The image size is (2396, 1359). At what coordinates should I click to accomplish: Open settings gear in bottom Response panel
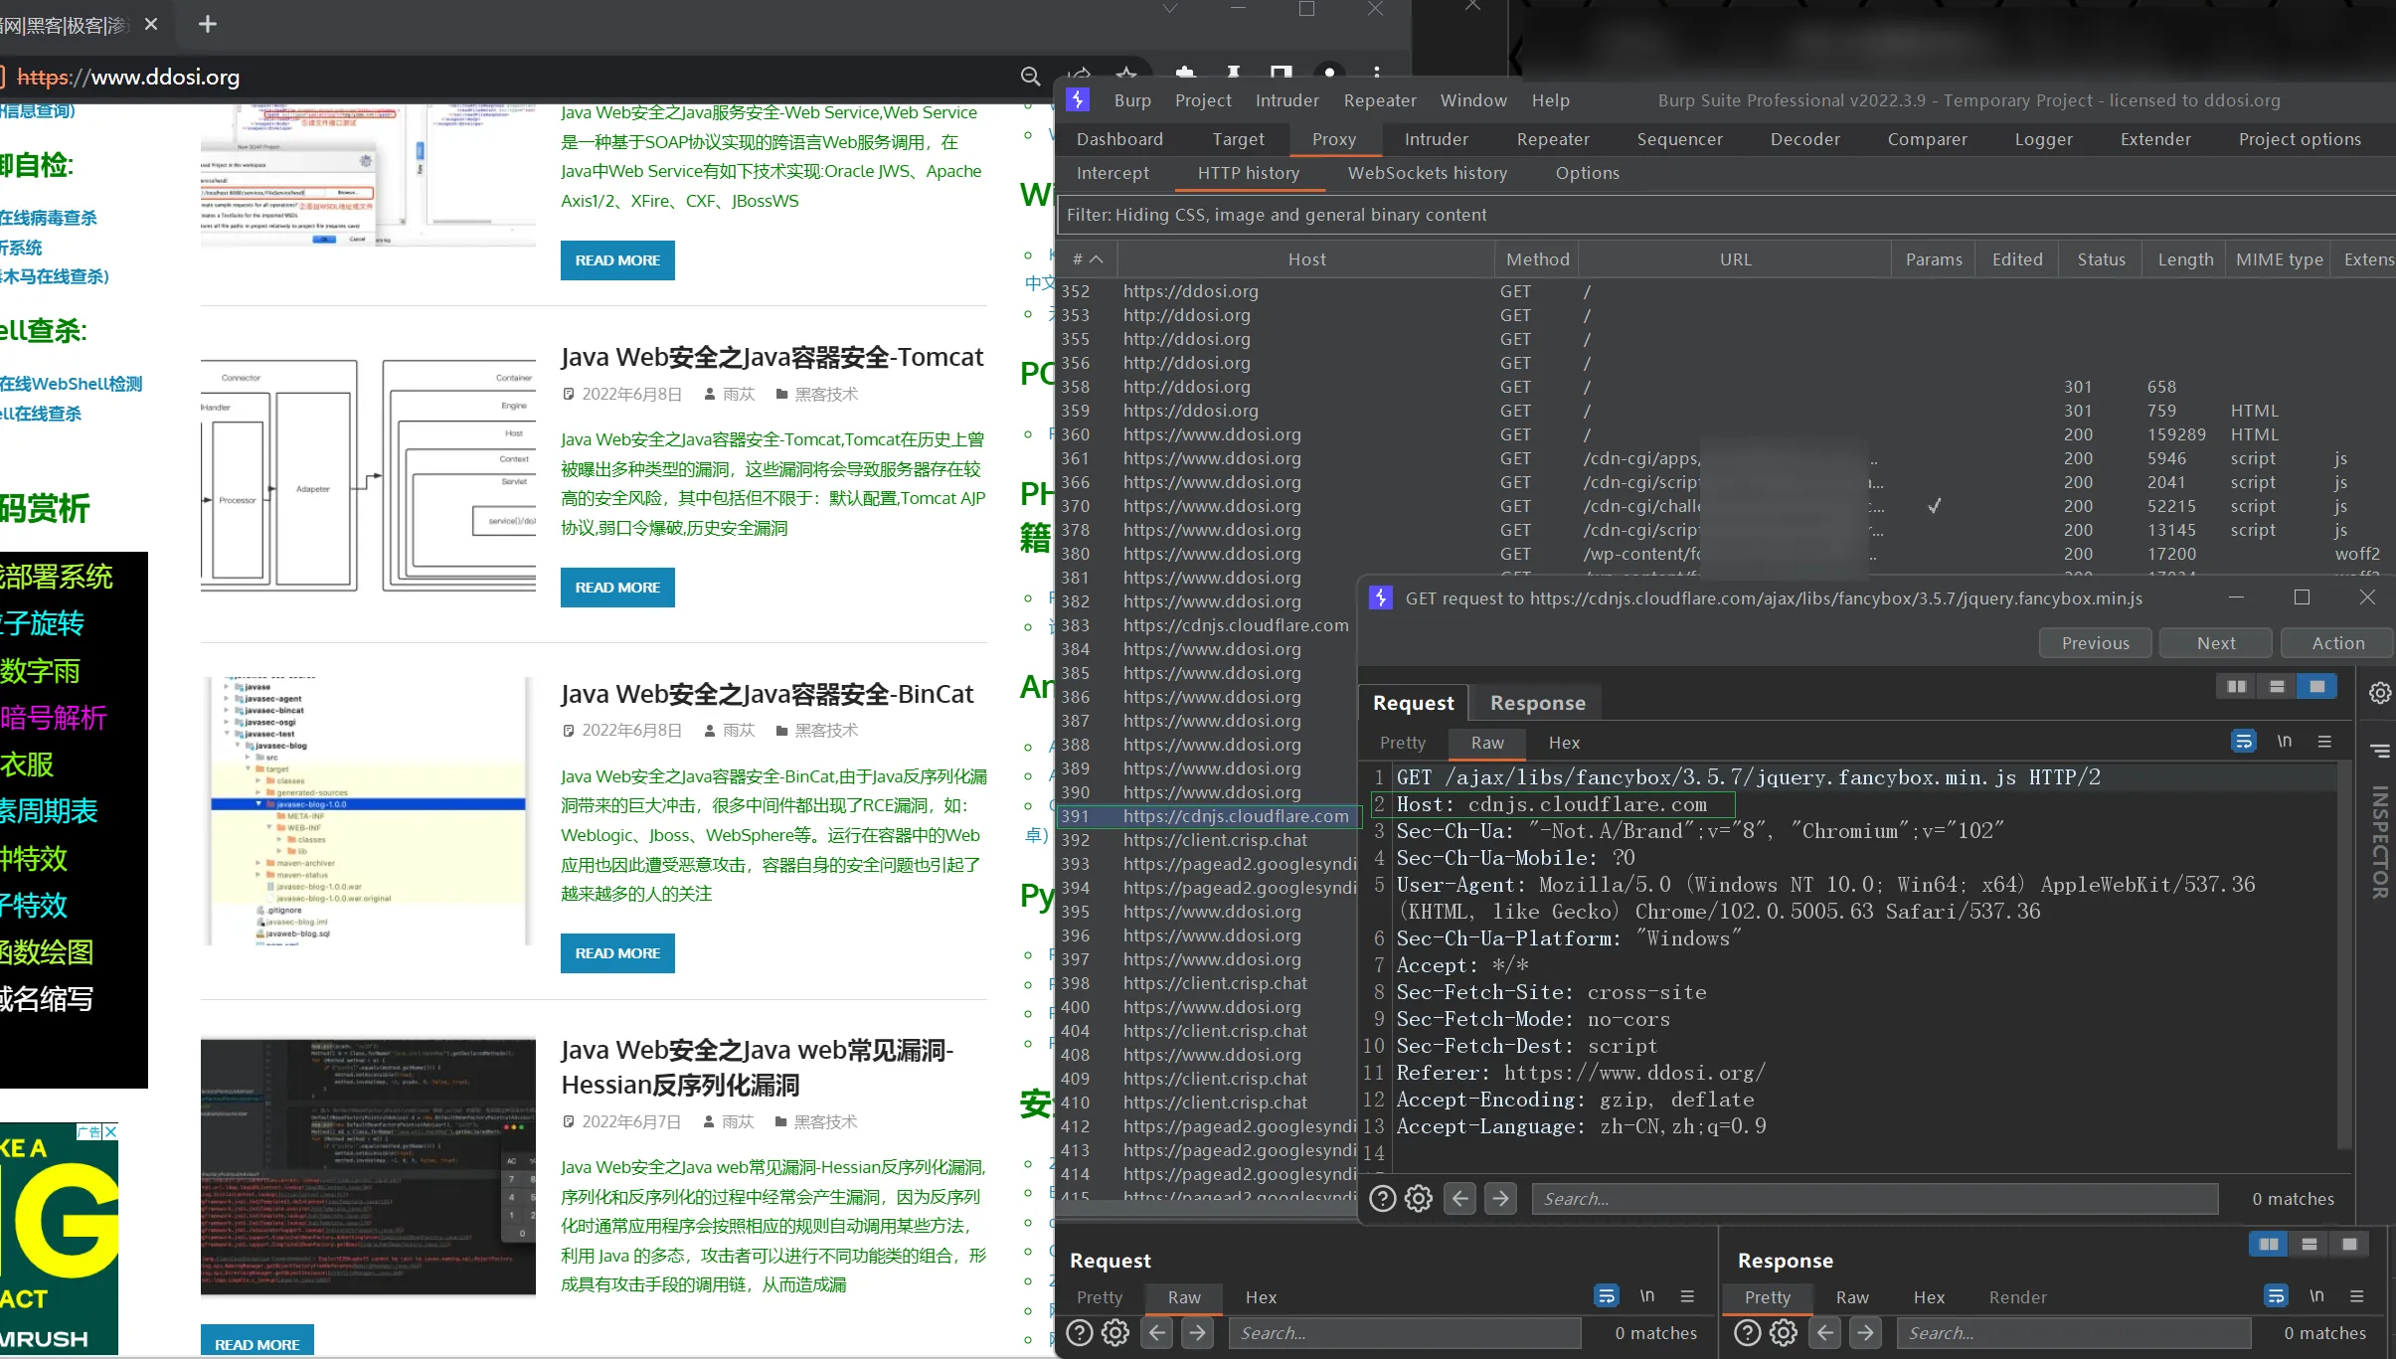[1784, 1333]
